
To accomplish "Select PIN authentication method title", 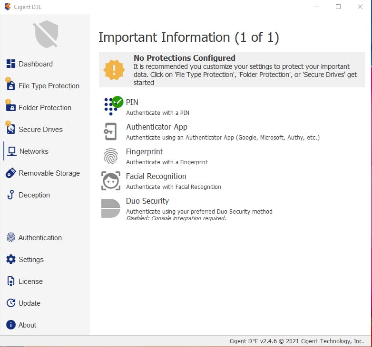I will (132, 102).
